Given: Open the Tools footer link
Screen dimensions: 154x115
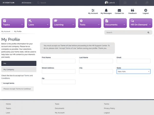Looking at the screenshot, I should [57, 104].
